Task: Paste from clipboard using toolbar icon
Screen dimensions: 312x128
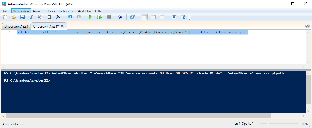Action: click(49, 17)
